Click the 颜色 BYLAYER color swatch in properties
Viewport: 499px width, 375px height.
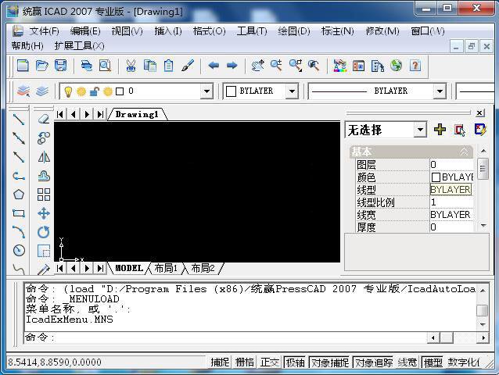click(x=436, y=177)
